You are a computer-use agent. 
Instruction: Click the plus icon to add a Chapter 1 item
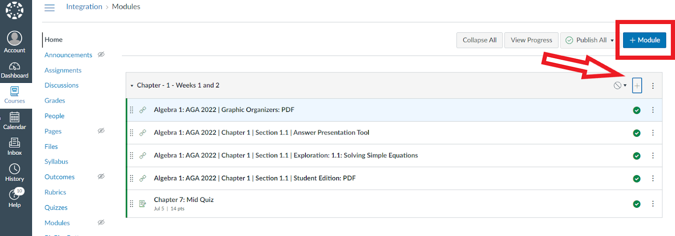pos(637,85)
